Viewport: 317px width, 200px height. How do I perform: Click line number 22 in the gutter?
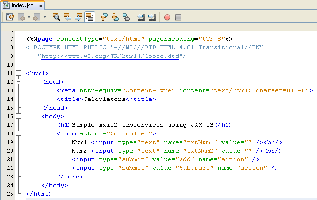[10, 168]
